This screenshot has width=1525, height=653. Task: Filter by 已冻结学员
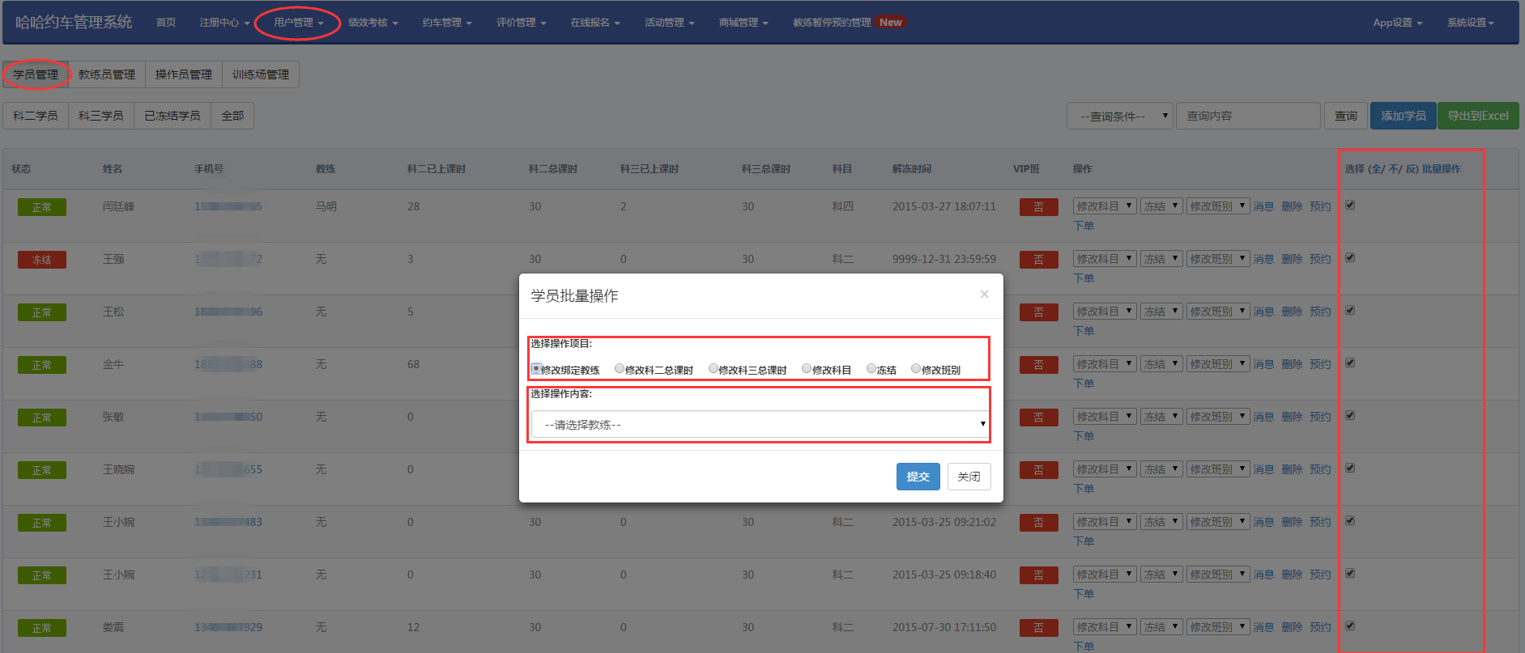[x=173, y=116]
